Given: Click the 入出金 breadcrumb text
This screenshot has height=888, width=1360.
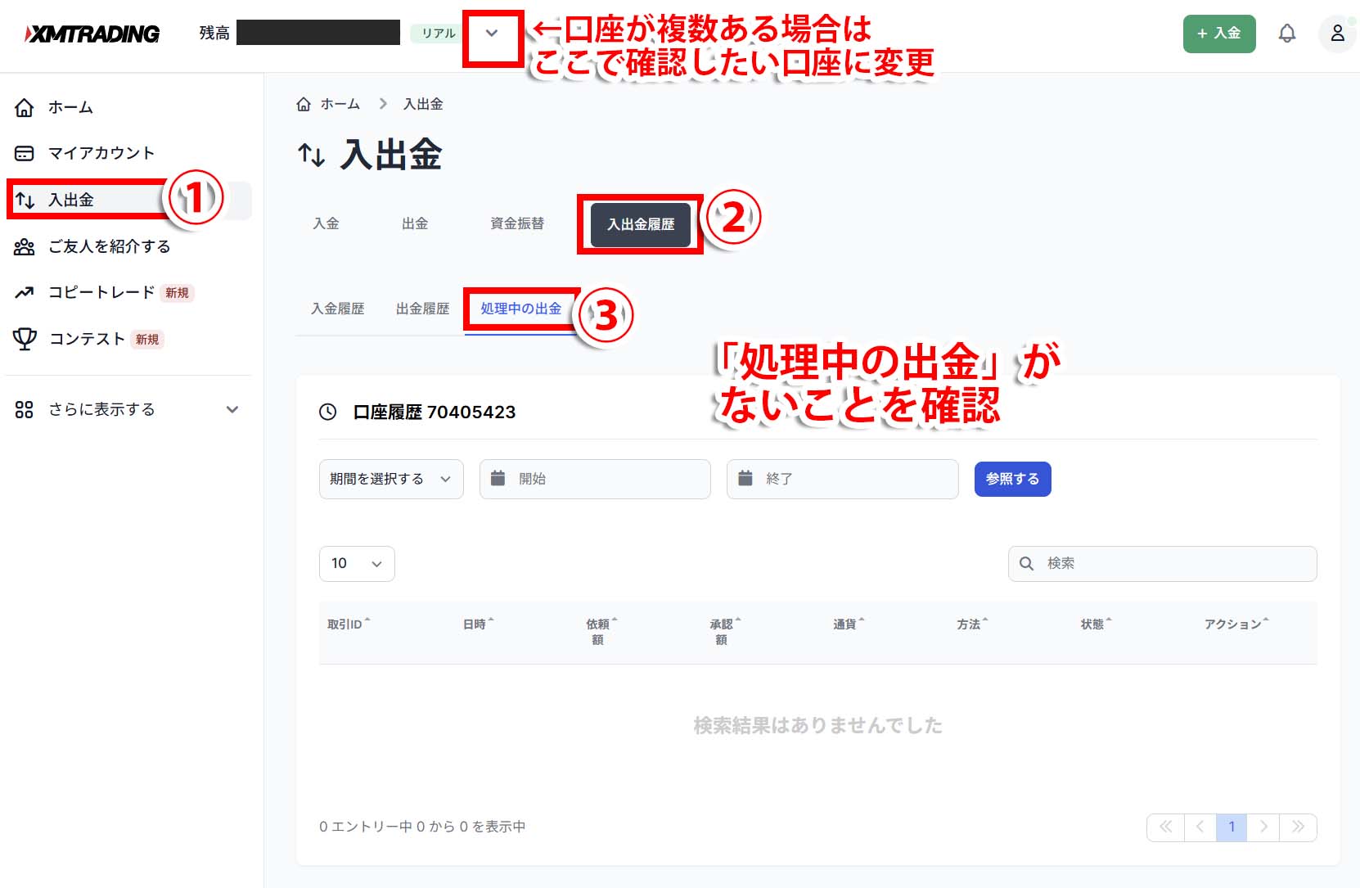Looking at the screenshot, I should (x=423, y=104).
